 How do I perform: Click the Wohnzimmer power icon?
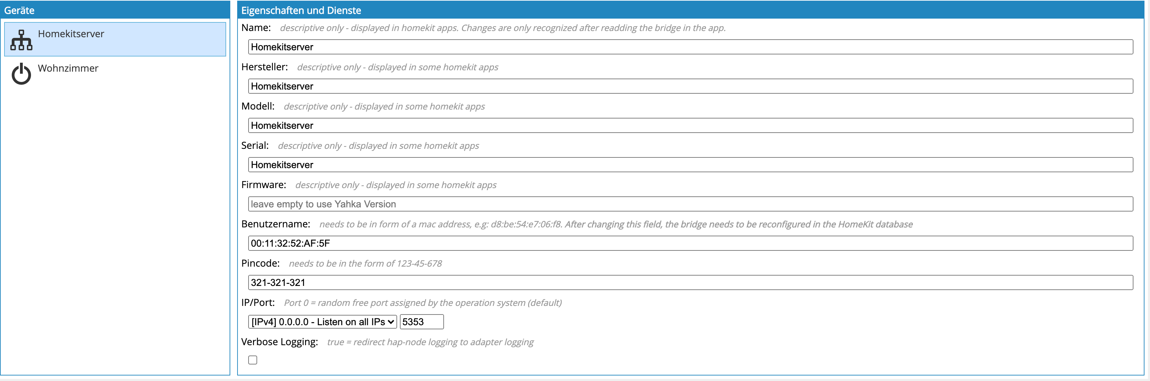pos(21,74)
